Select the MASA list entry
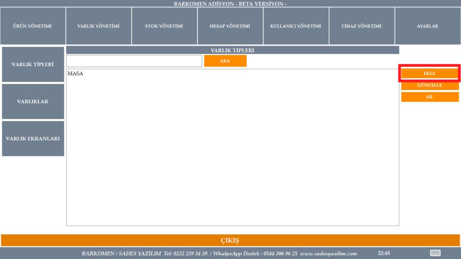 pyautogui.click(x=75, y=73)
